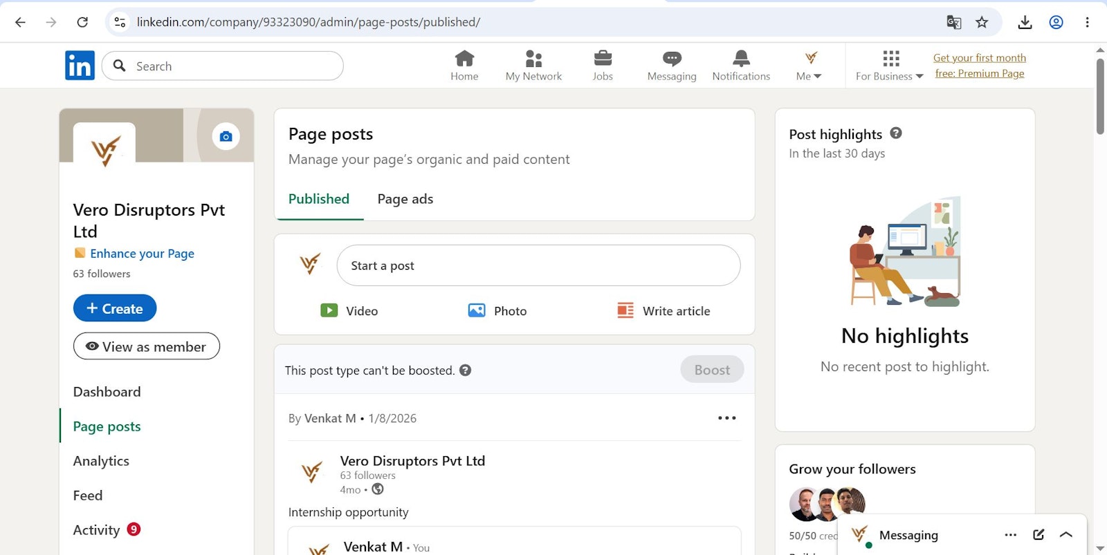Open the post's three-dot options menu

[727, 417]
